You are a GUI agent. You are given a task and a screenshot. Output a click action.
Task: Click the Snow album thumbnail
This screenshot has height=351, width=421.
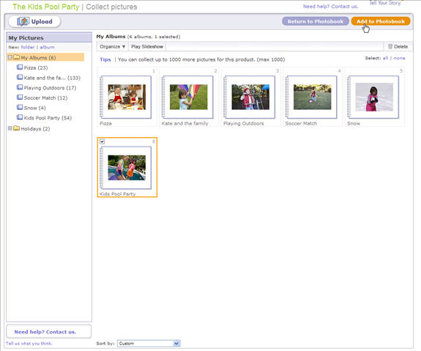pos(374,97)
